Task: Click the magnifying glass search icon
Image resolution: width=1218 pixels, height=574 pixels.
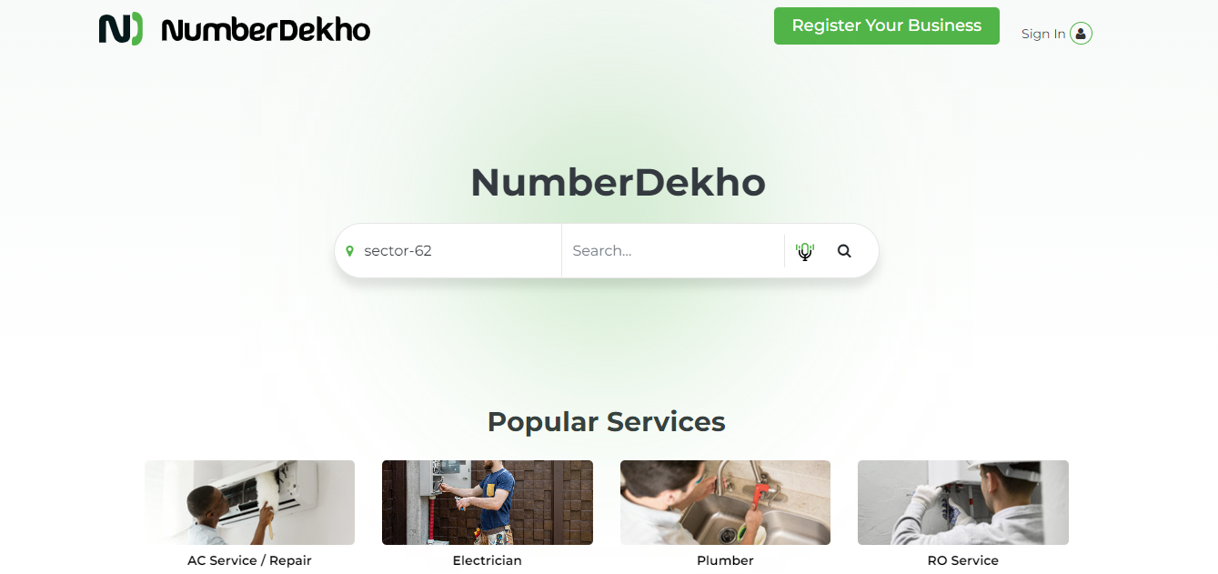Action: click(844, 251)
